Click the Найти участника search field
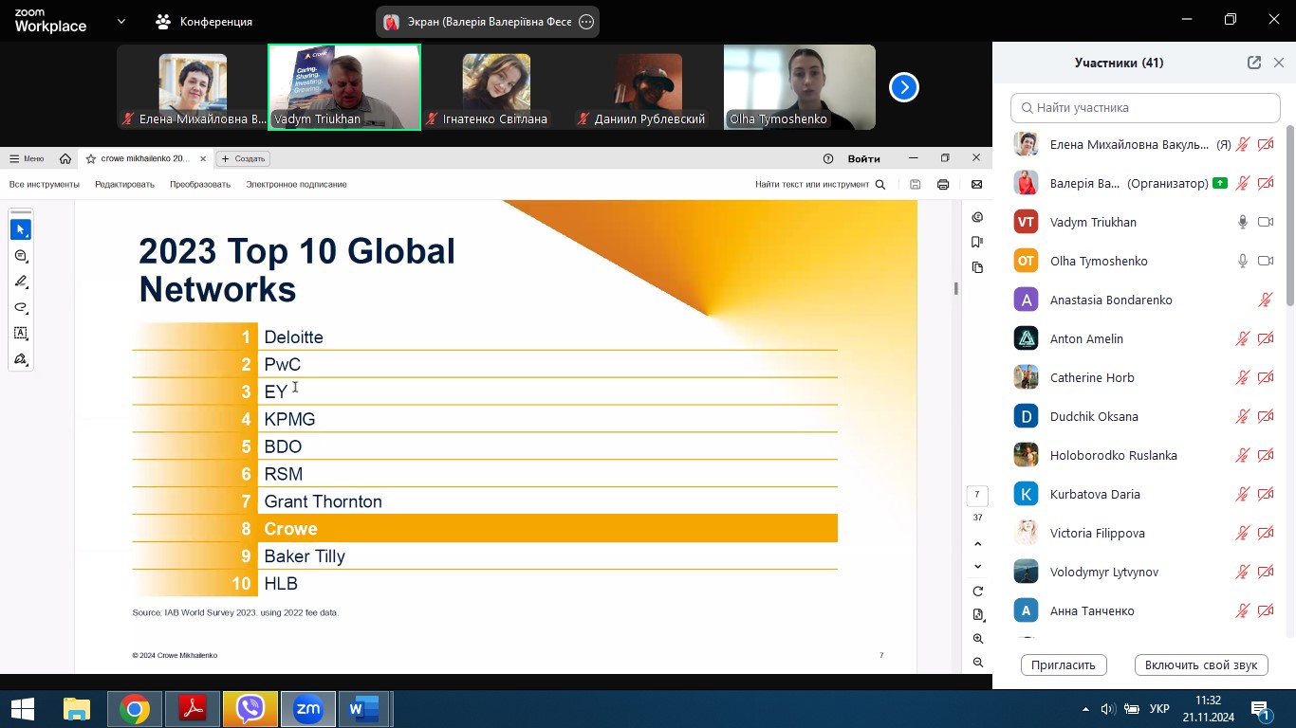The width and height of the screenshot is (1296, 728). (1145, 108)
